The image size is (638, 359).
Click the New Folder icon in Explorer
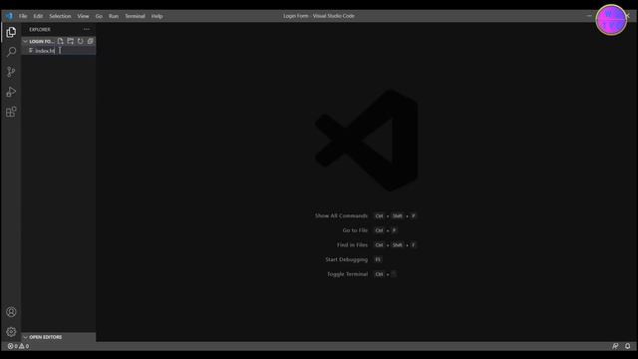tap(71, 41)
